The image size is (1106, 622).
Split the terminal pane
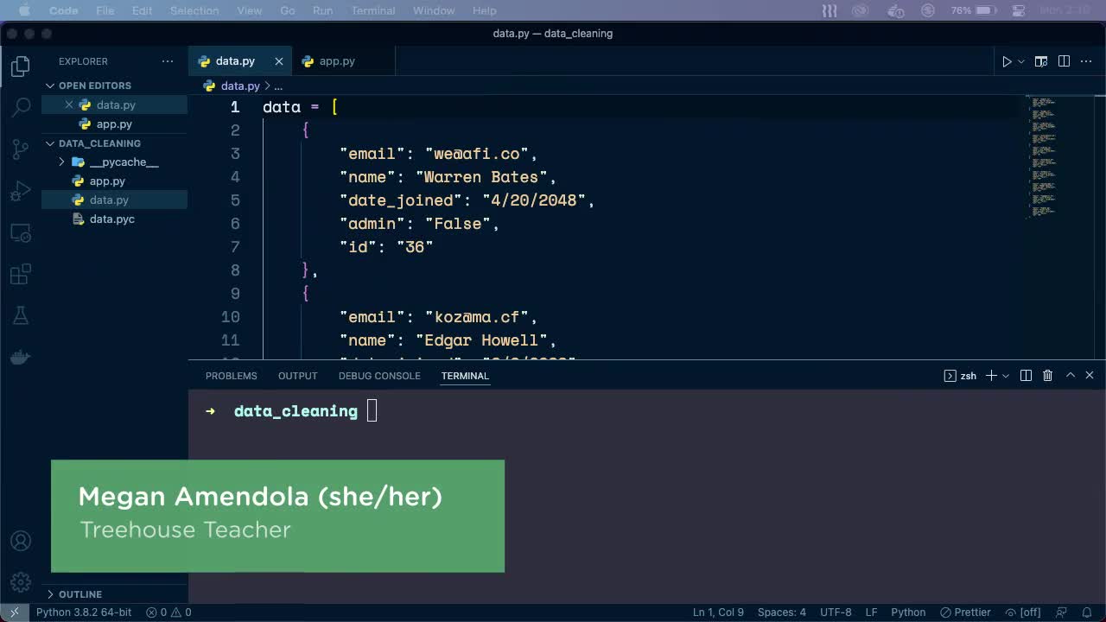[x=1026, y=375]
